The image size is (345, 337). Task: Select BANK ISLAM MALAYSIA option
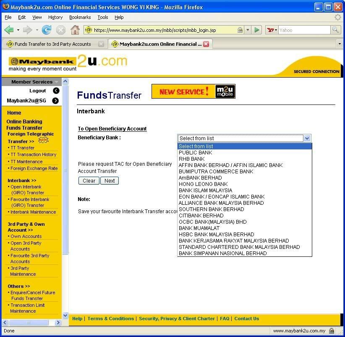click(x=244, y=191)
